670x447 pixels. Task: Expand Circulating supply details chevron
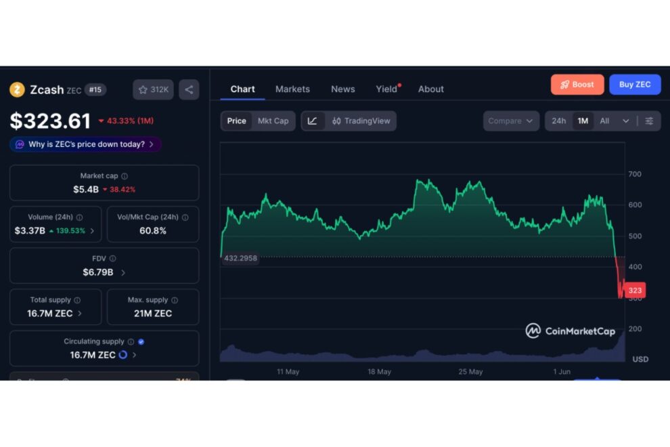[134, 355]
